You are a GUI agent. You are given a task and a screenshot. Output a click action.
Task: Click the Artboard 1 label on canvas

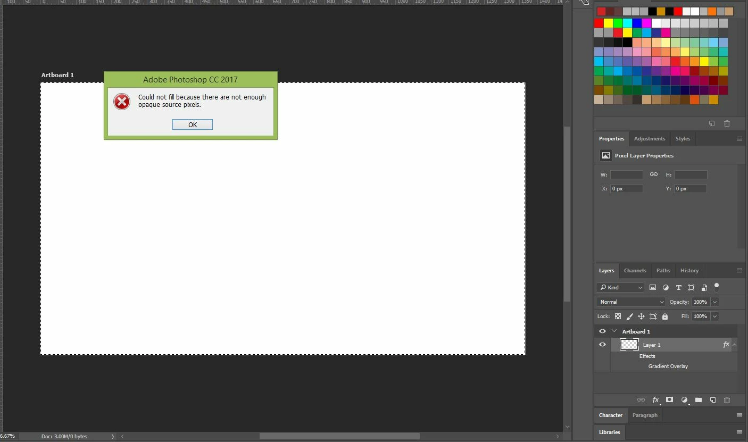pos(57,75)
